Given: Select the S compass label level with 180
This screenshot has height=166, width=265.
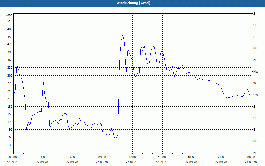Looking at the screenshot, I should [x=254, y=107].
